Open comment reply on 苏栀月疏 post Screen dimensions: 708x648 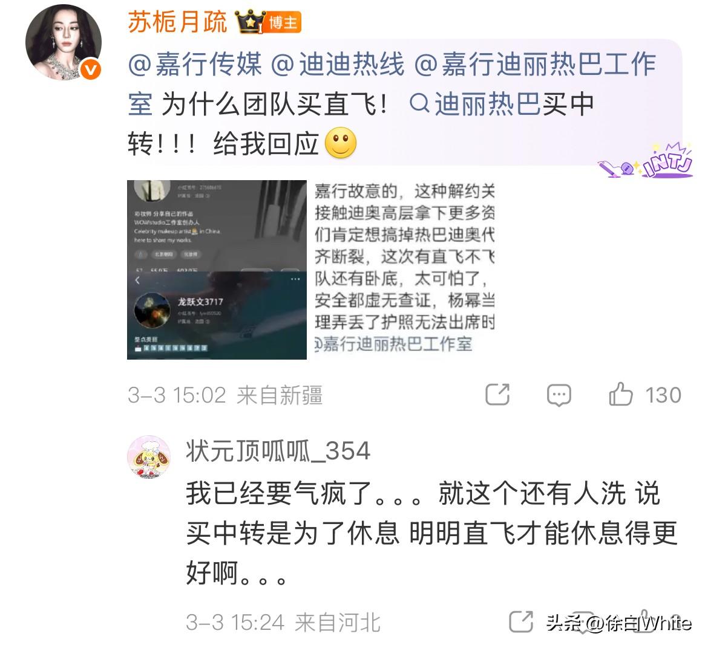[559, 395]
